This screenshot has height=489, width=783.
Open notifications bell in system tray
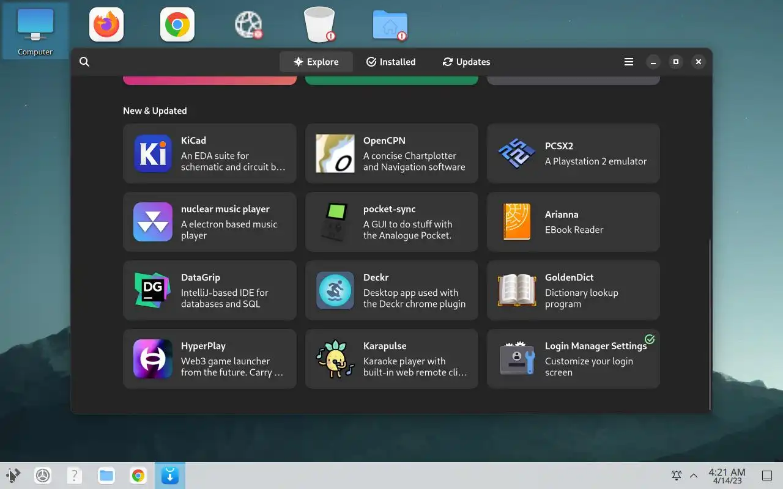pyautogui.click(x=677, y=476)
